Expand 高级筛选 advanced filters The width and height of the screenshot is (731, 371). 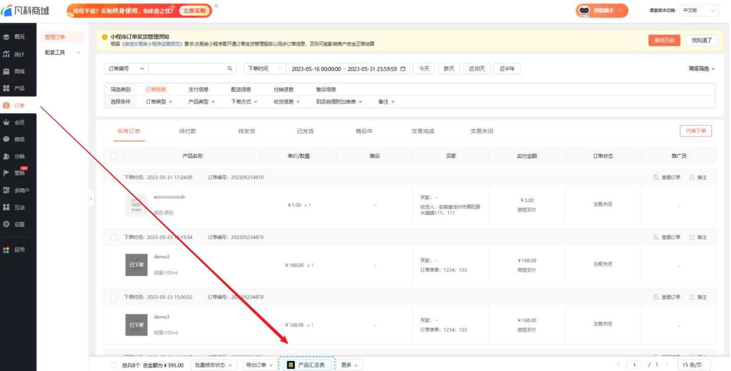[x=702, y=69]
